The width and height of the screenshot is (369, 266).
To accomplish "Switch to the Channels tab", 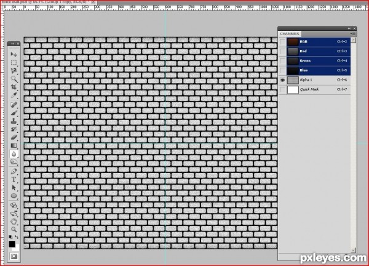I will (x=290, y=34).
